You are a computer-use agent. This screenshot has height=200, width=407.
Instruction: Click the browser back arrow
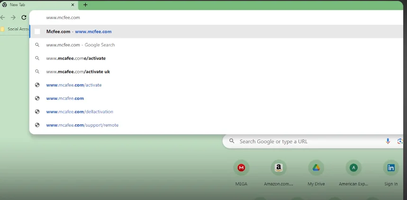[x=2, y=17]
